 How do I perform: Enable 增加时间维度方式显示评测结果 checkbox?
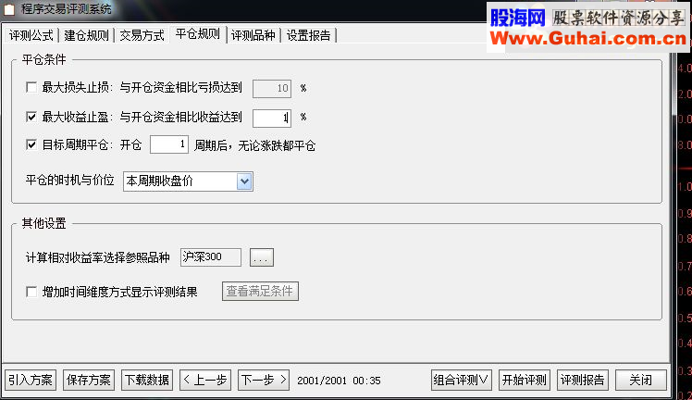click(x=31, y=292)
